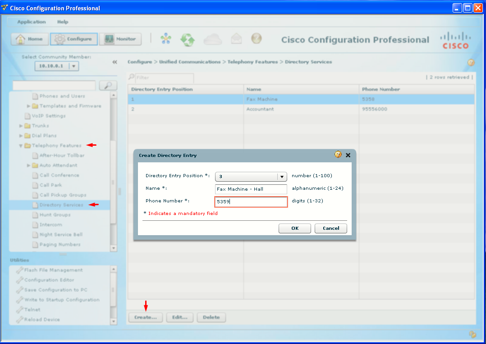
Task: Collapse the Telephony Features folder
Action: point(21,146)
